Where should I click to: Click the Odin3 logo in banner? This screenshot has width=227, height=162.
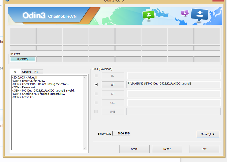pyautogui.click(x=34, y=16)
